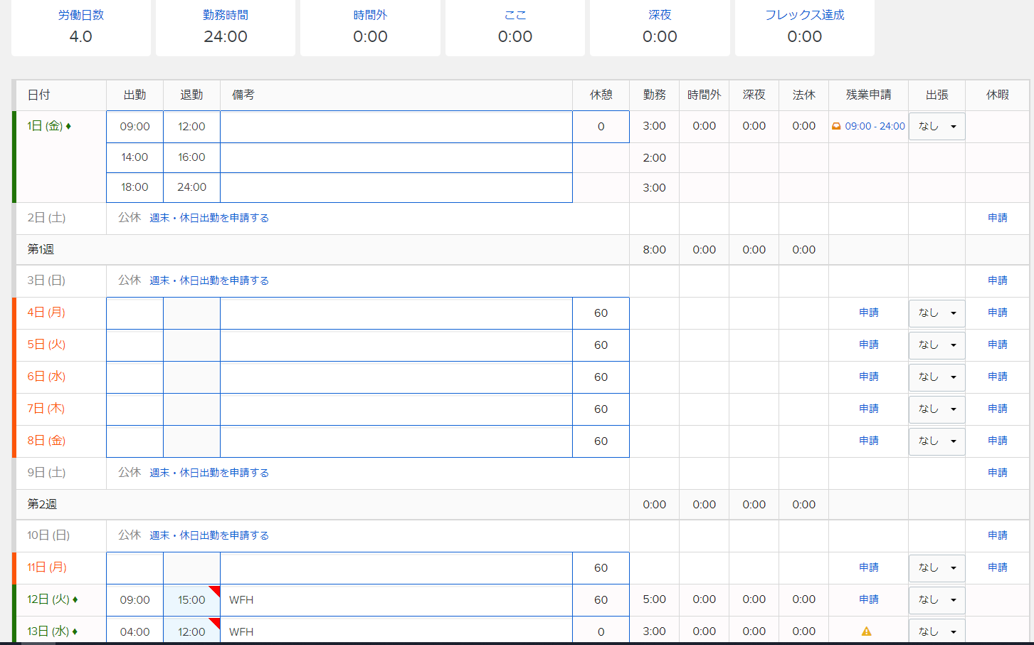Open the 出張 dropdown for 1日 (金)
The width and height of the screenshot is (1034, 645).
pyautogui.click(x=937, y=127)
